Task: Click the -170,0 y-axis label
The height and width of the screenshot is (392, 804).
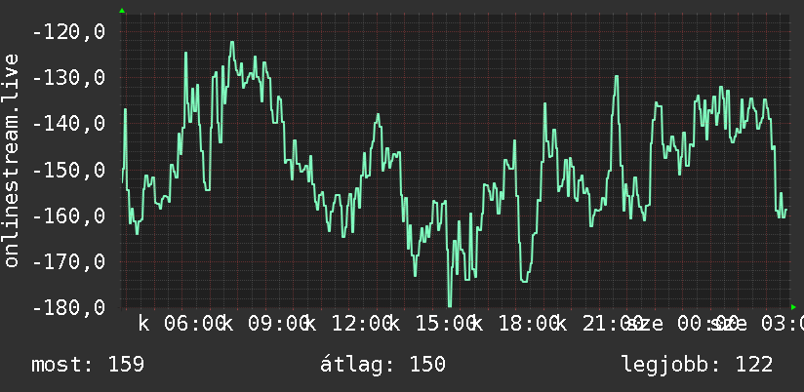Action: tap(68, 261)
